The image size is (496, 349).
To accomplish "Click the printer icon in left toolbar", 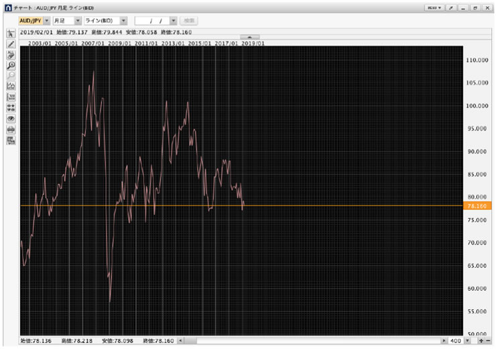I will click(x=11, y=130).
